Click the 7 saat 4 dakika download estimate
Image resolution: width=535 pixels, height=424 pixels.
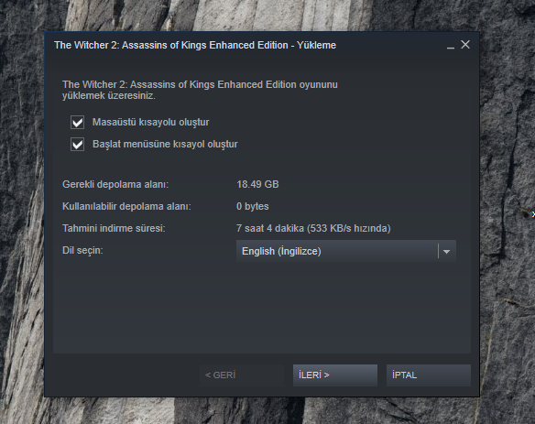[x=313, y=228]
